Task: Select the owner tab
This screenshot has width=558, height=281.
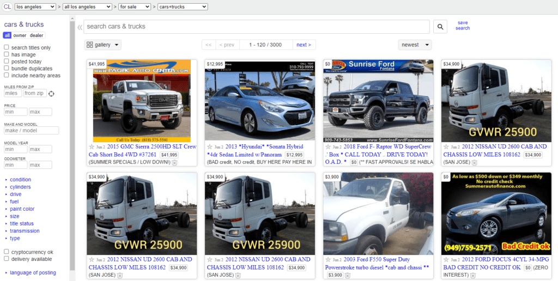Action: coord(20,35)
